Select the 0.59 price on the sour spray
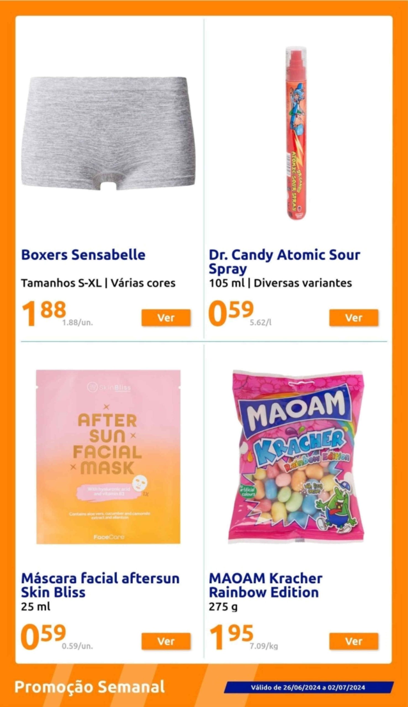The width and height of the screenshot is (408, 707). tap(231, 314)
